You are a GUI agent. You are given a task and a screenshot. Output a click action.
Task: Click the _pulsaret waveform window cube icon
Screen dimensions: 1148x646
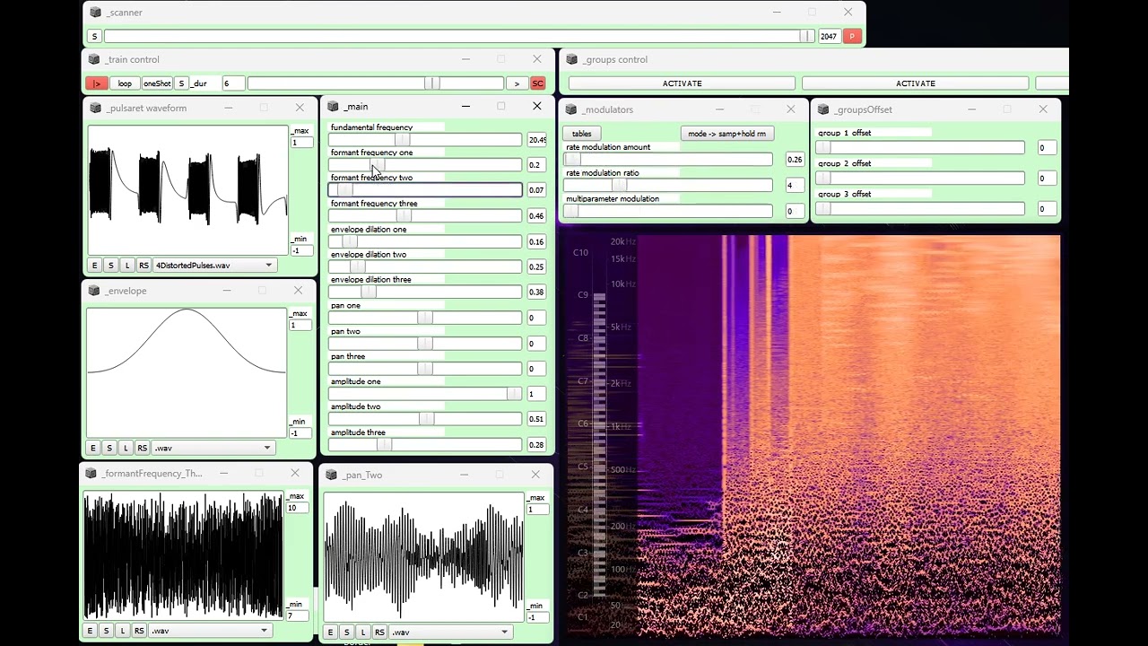coord(95,108)
